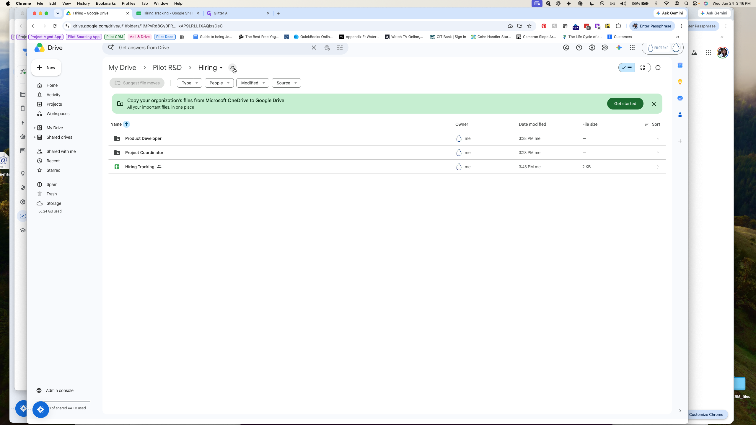Open more actions for Hiring Tracking
This screenshot has height=425, width=756.
(x=658, y=167)
